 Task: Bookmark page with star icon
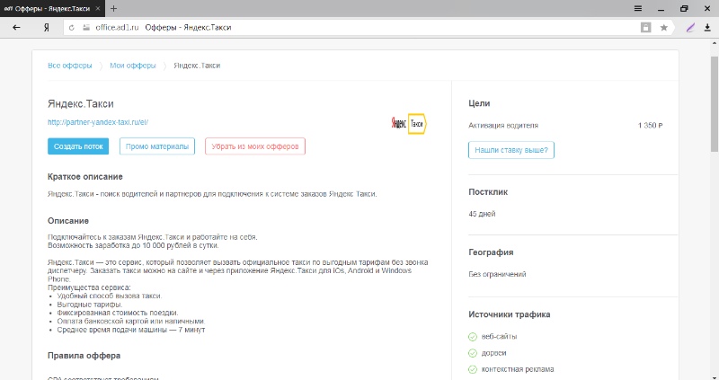coord(664,28)
